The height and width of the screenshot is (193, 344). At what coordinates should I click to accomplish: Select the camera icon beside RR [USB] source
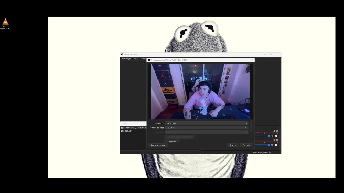[x=122, y=131]
